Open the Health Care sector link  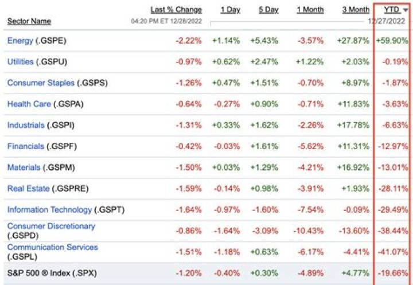(29, 104)
